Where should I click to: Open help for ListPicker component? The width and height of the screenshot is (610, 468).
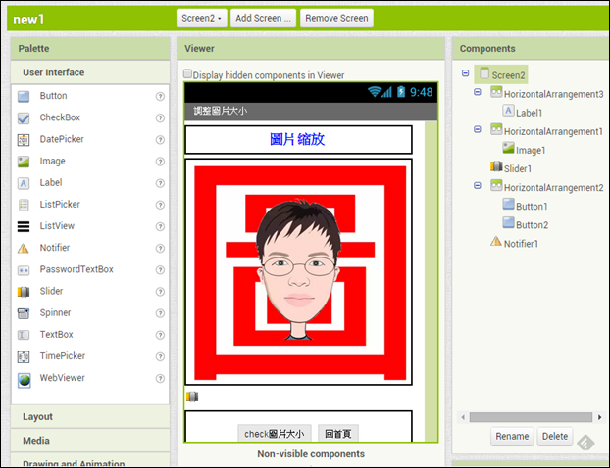[x=160, y=205]
